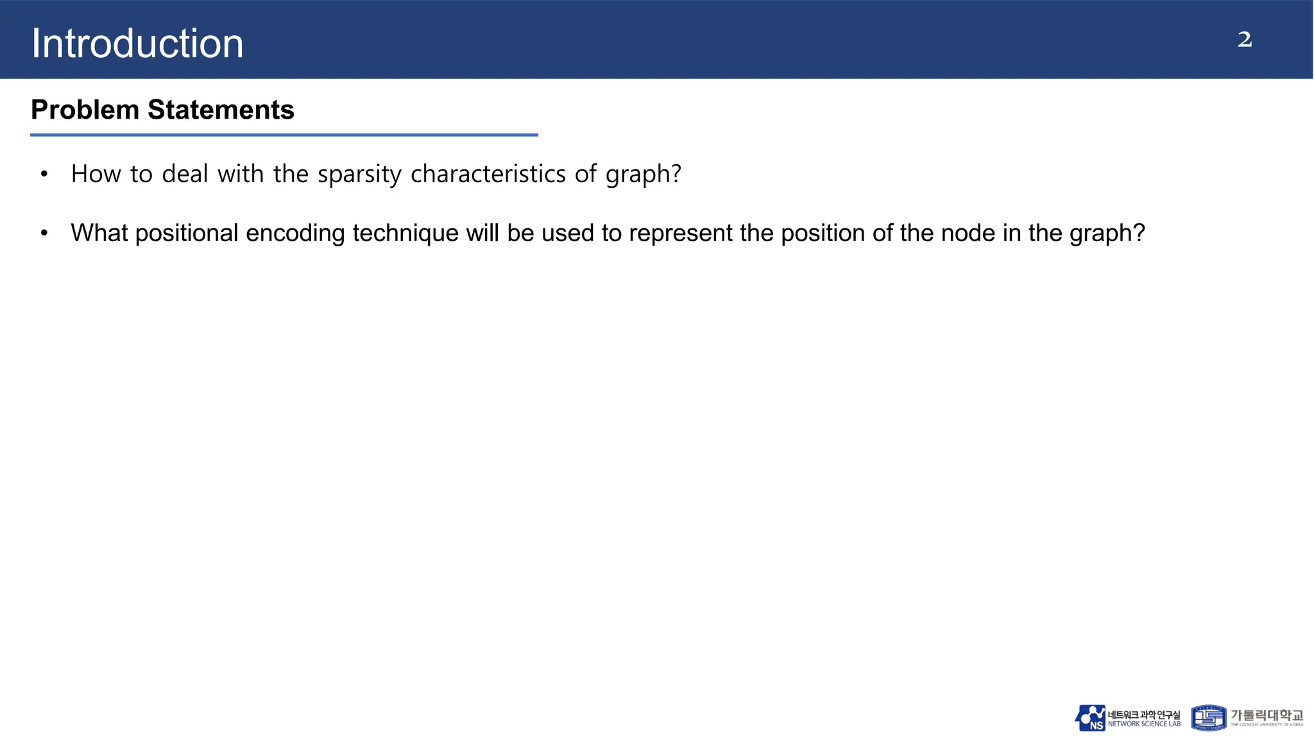
Task: Click the first bullet about sparsity characteristics
Action: [x=376, y=174]
